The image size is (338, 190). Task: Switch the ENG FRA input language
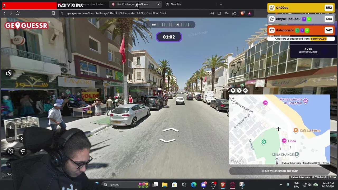[x=296, y=185]
